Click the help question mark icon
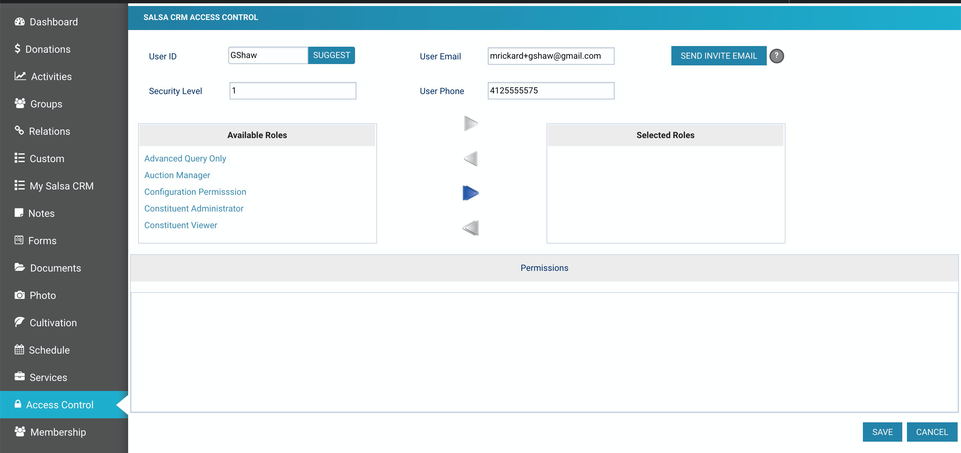 (x=776, y=56)
